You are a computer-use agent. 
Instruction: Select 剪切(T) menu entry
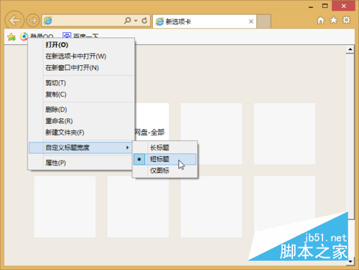coord(81,83)
